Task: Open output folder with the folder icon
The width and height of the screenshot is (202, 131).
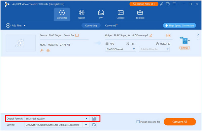Action: point(94,125)
